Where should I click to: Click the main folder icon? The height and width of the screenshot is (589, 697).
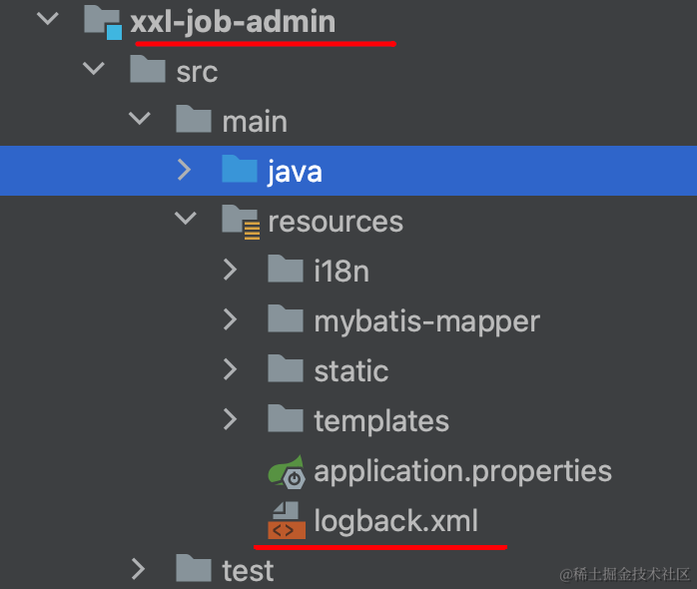coord(194,119)
